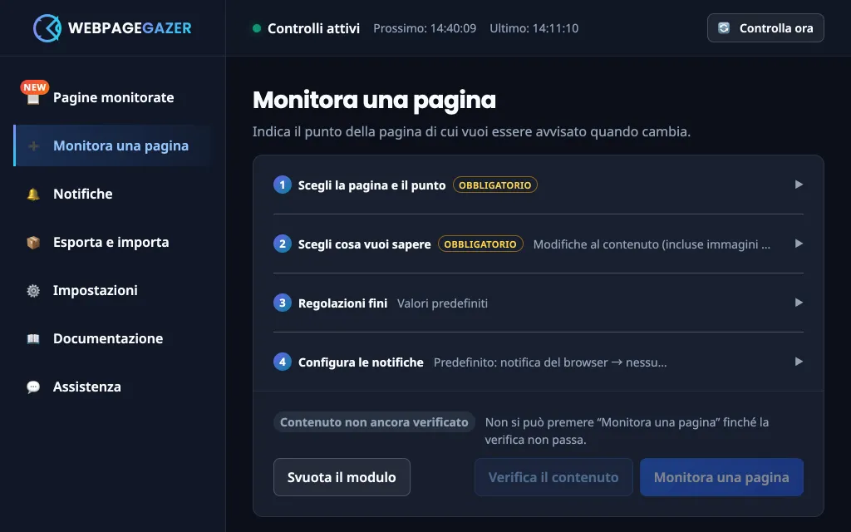This screenshot has width=851, height=532.
Task: Click Contenuto non ancora verificato badge
Action: (374, 422)
